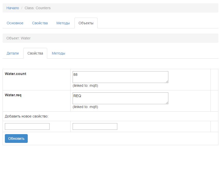Click the Объект: Water header bar

tap(110, 38)
